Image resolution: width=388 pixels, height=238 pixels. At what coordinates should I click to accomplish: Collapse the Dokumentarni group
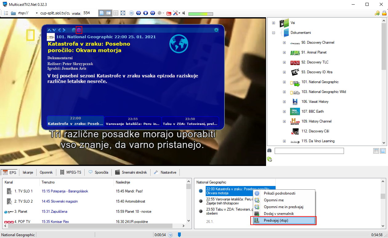(x=273, y=33)
